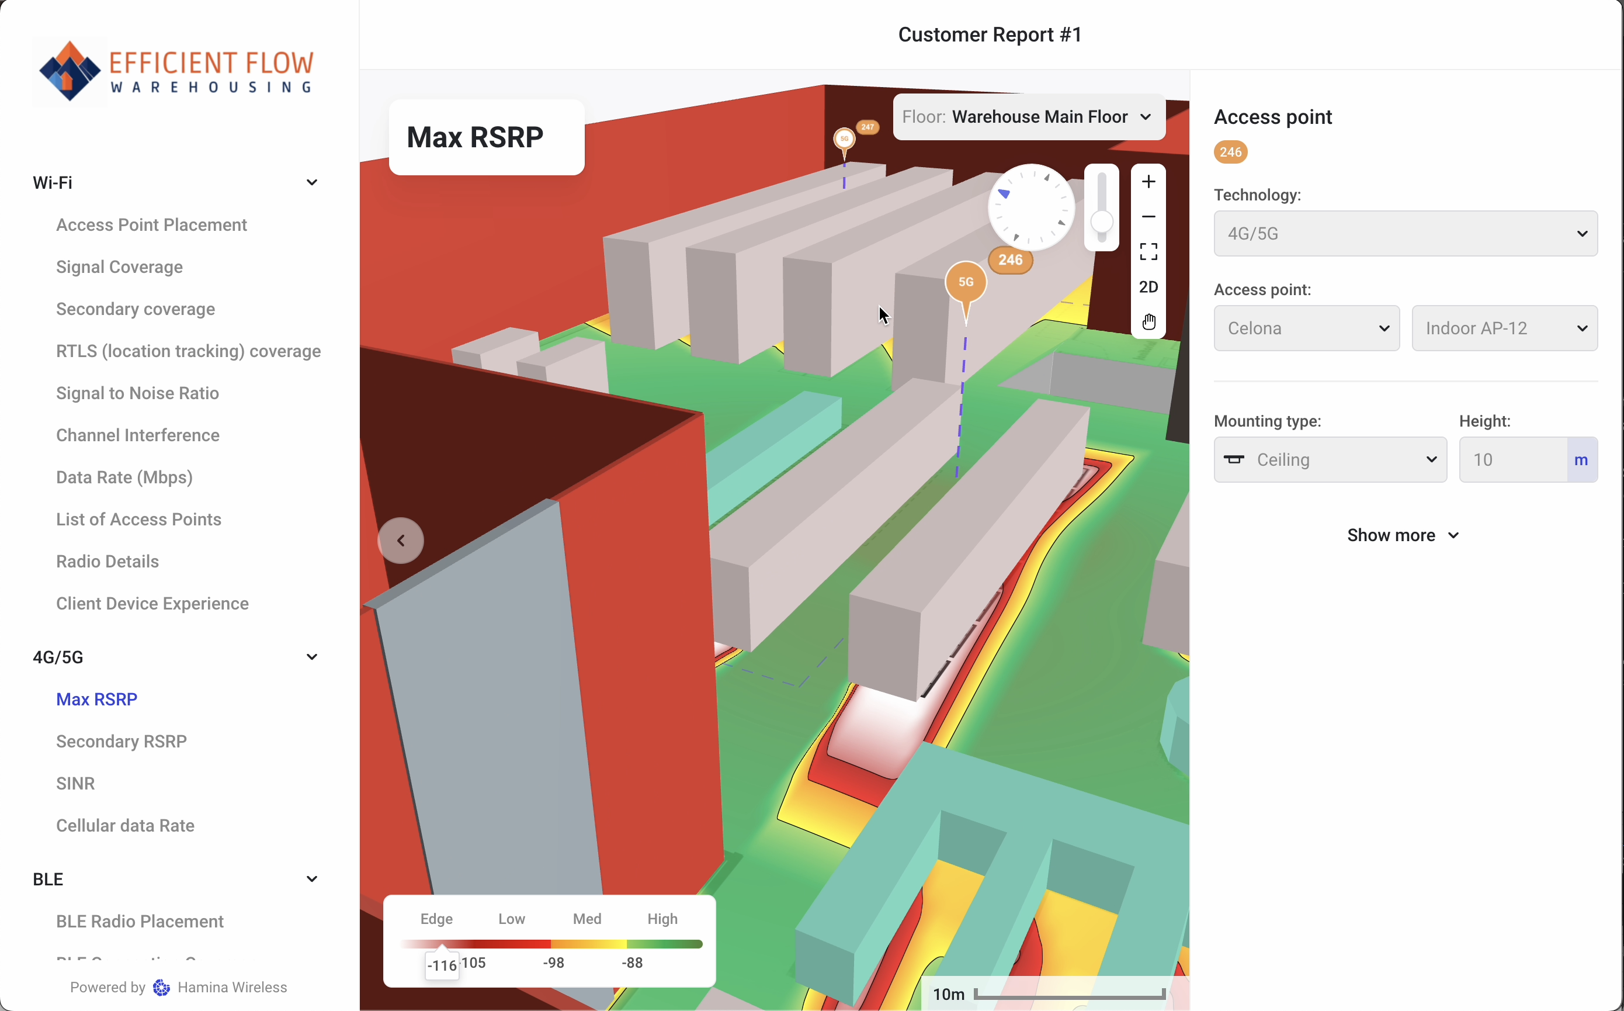Open Cellular data Rate view
The width and height of the screenshot is (1624, 1011).
click(x=126, y=826)
